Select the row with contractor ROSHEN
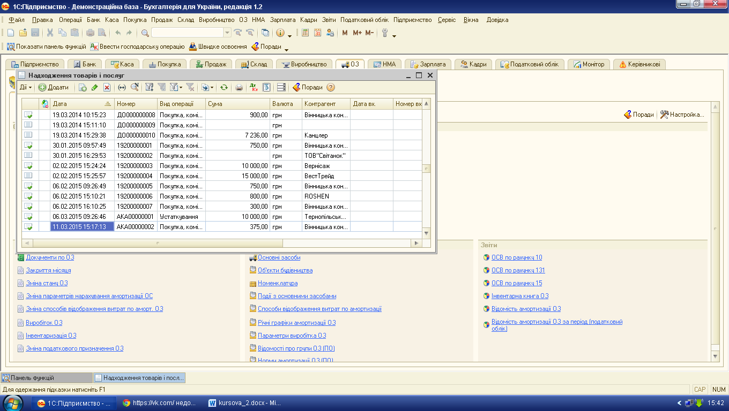The width and height of the screenshot is (729, 411). 222,196
